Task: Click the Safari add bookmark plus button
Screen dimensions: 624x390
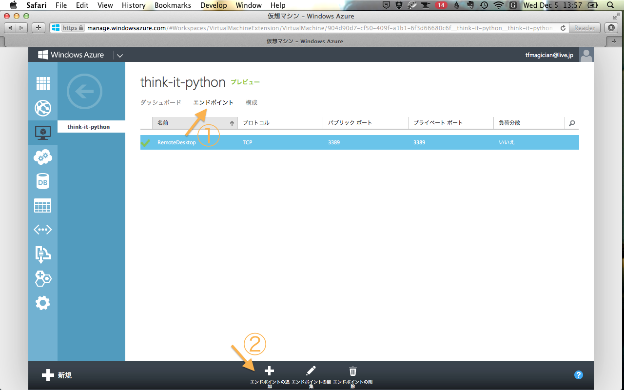Action: click(x=39, y=28)
